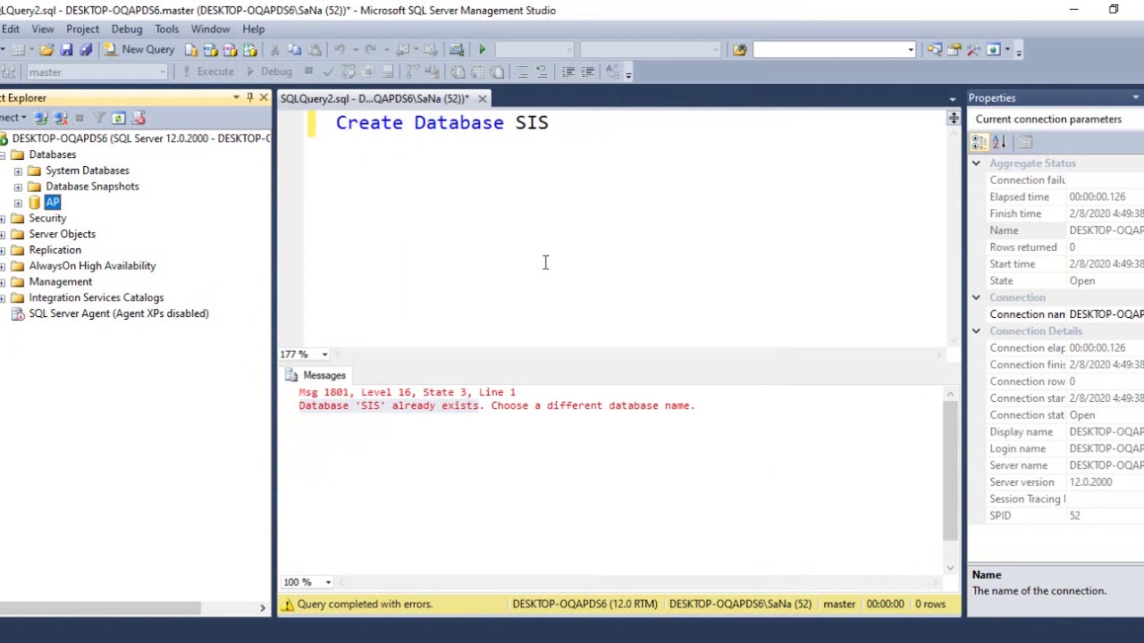Open the Debug menu
1144x643 pixels.
pos(127,29)
